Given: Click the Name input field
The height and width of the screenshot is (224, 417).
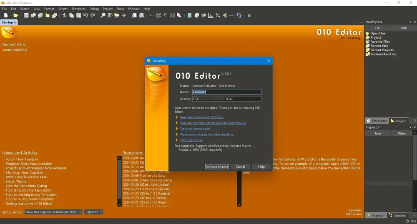Looking at the screenshot, I should click(x=226, y=92).
